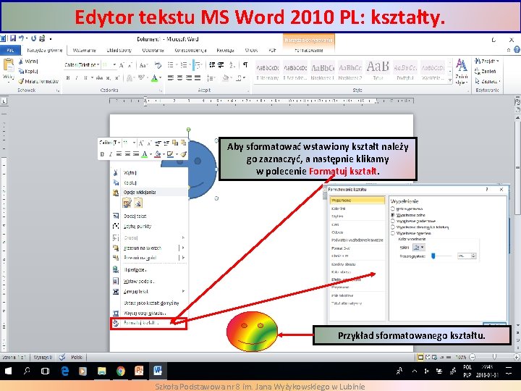Click the clear formatting eraser icon
The height and width of the screenshot is (391, 521).
[158, 65]
